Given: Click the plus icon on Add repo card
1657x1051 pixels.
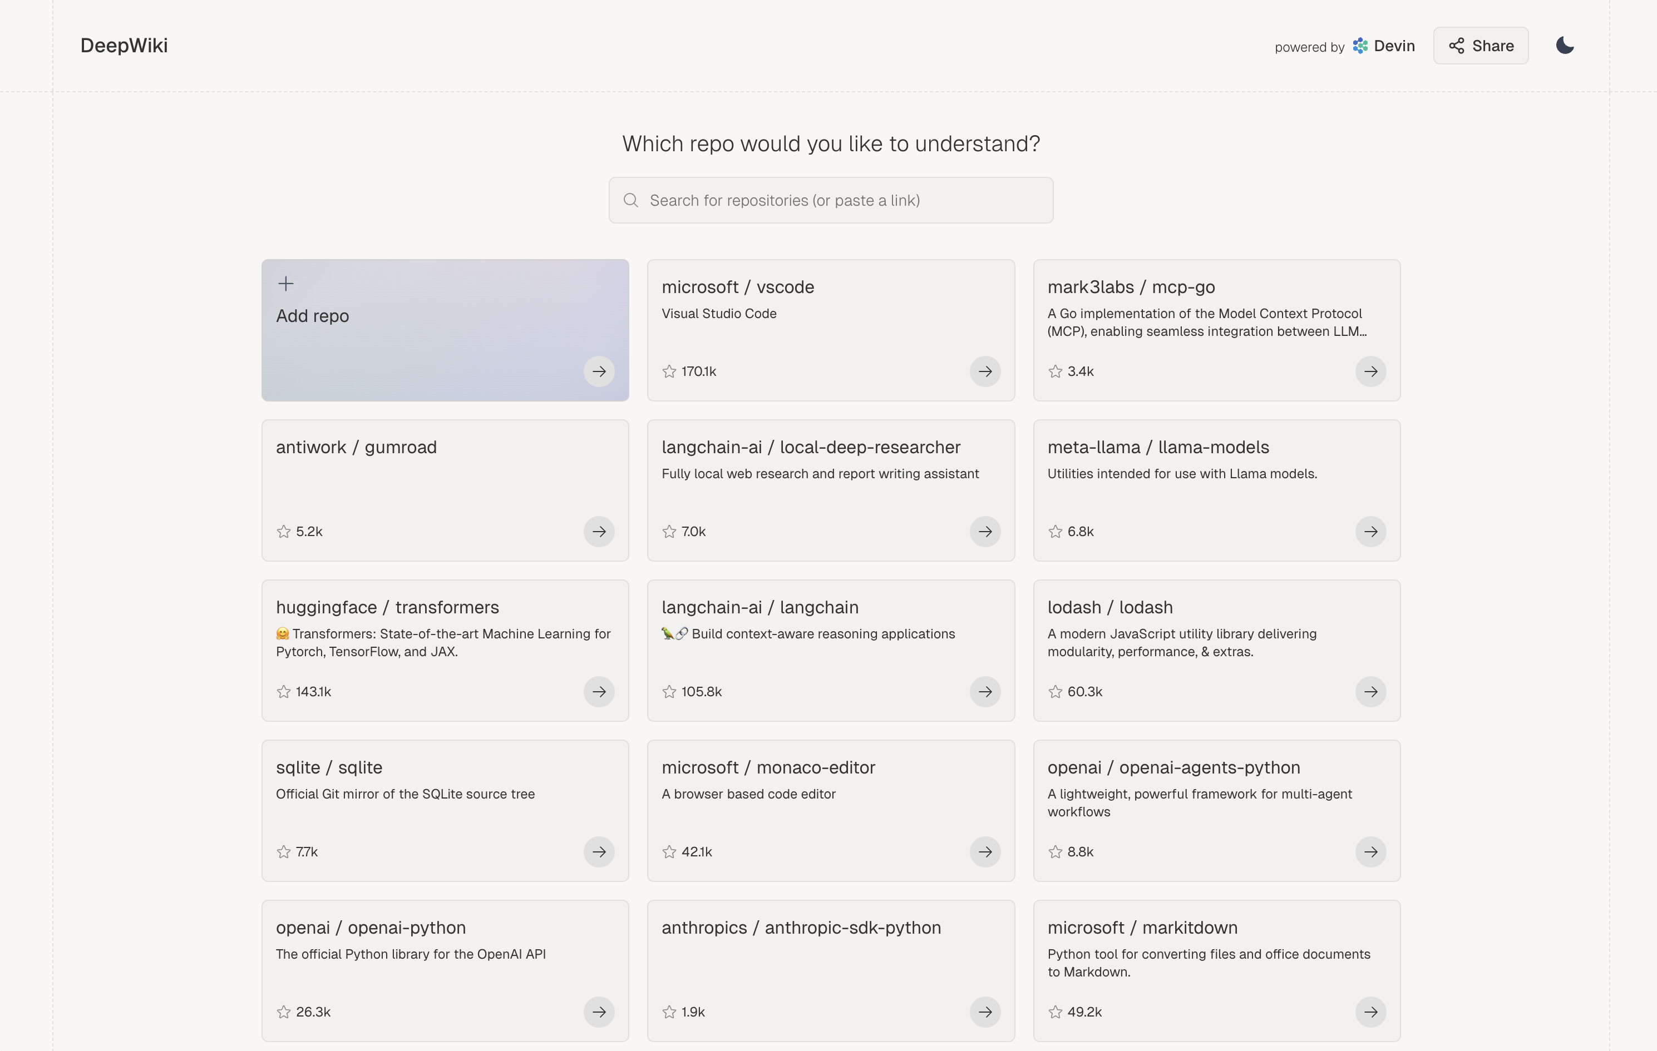Looking at the screenshot, I should (x=285, y=284).
